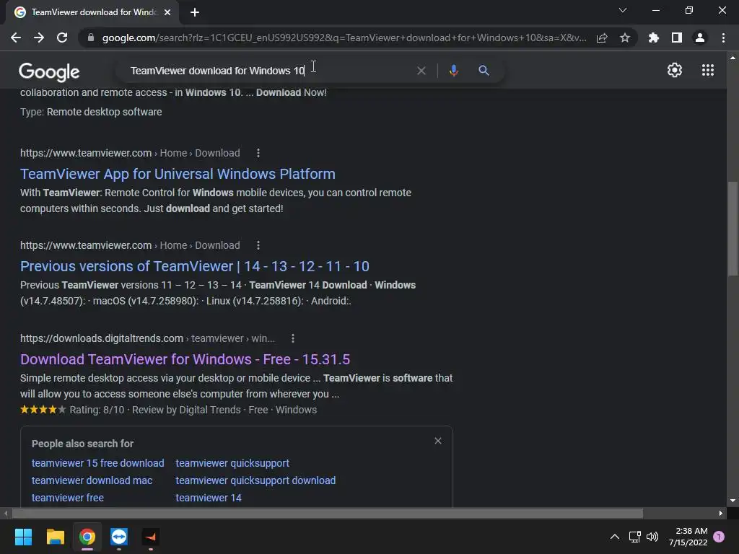Image resolution: width=739 pixels, height=554 pixels.
Task: Start a voice search with the microphone
Action: pyautogui.click(x=453, y=71)
